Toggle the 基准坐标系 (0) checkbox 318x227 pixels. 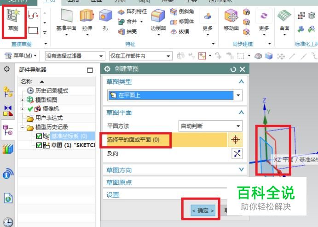(x=39, y=136)
